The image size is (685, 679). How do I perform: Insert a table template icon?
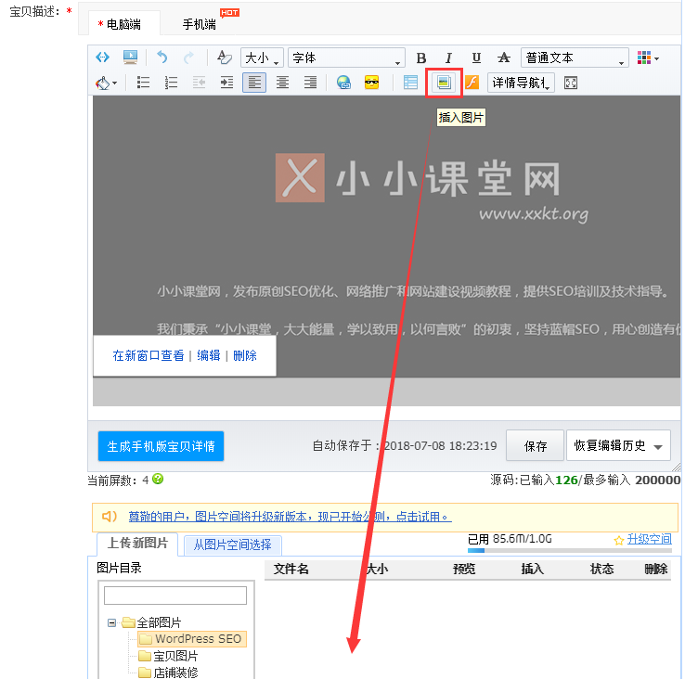410,82
